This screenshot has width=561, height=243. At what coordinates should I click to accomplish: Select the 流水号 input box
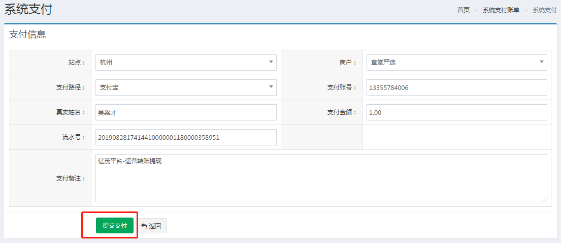(186, 137)
